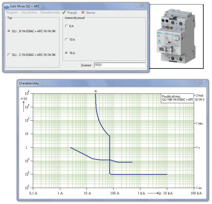Open the Charakteristiky menu
This screenshot has height=204, width=212.
click(x=50, y=12)
